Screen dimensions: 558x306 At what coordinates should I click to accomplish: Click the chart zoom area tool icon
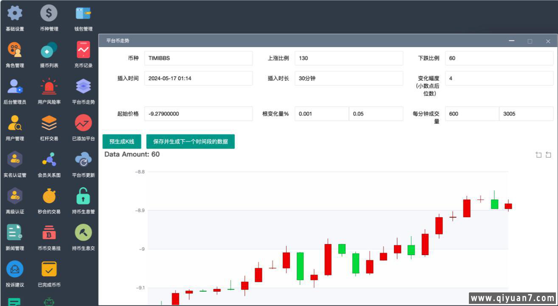pos(538,155)
